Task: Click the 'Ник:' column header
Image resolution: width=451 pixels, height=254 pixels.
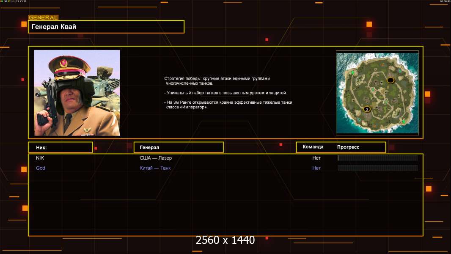Action: coord(60,147)
